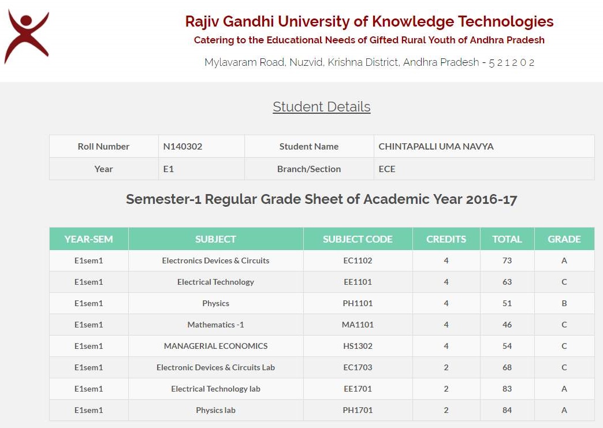Click the TOTAL column header
Screen dimensions: 603x428
tap(507, 239)
